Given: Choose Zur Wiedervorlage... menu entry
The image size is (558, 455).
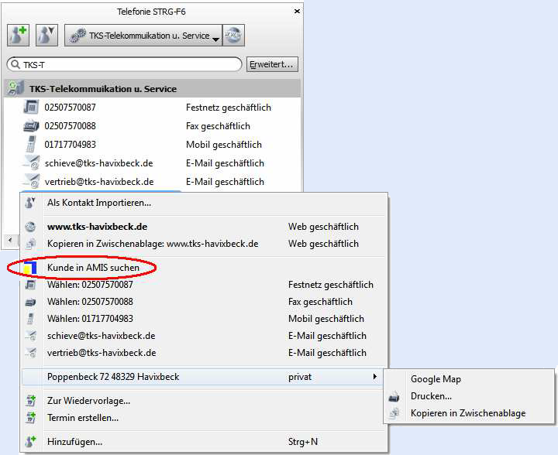Looking at the screenshot, I should (x=204, y=401).
